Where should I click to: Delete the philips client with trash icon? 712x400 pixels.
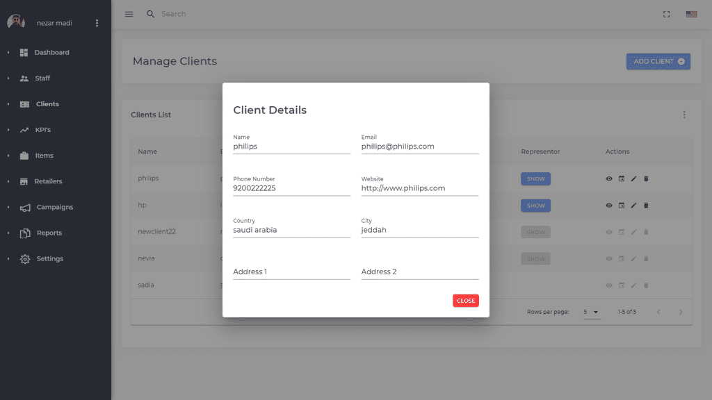pos(646,178)
